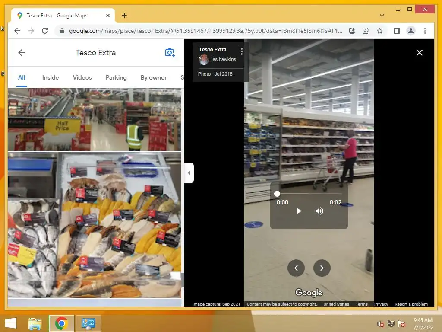Open the Action Center flag icon
Image resolution: width=442 pixels, height=332 pixels.
(x=401, y=324)
